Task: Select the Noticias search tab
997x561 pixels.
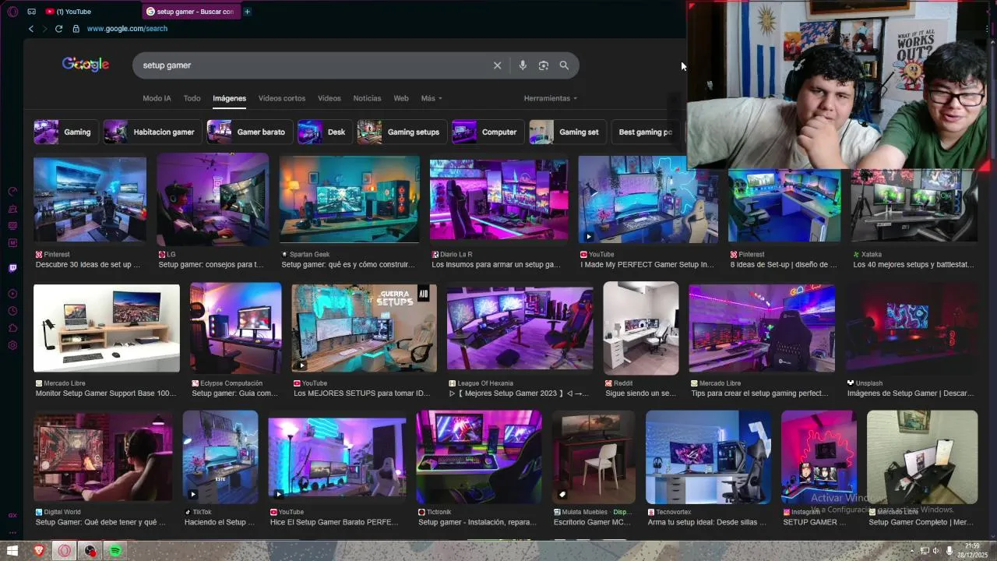Action: pos(367,98)
